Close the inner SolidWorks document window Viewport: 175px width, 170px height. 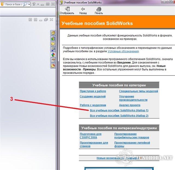pos(51,20)
